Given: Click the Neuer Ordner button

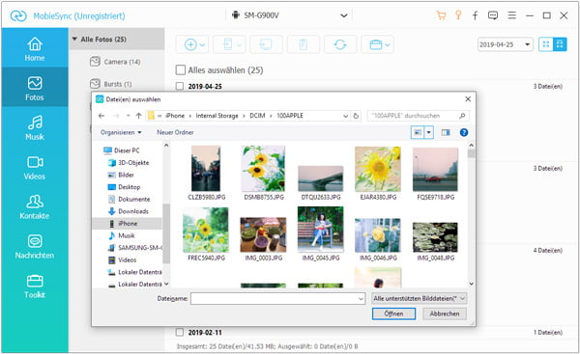Looking at the screenshot, I should click(175, 132).
